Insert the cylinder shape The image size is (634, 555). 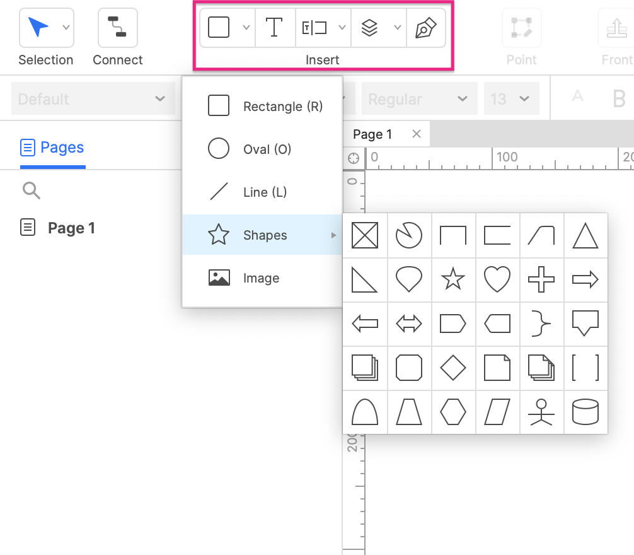click(x=585, y=412)
